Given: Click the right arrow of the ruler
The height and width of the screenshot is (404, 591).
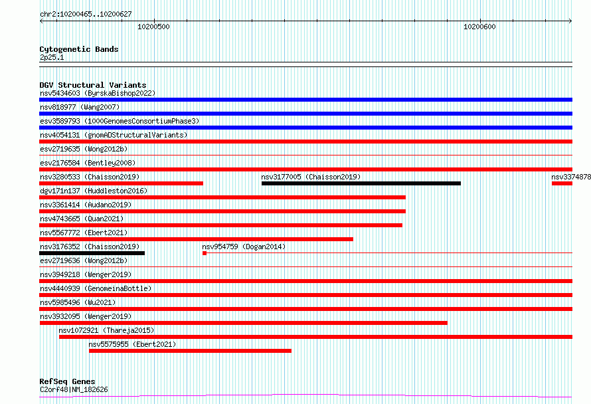Looking at the screenshot, I should (x=570, y=21).
